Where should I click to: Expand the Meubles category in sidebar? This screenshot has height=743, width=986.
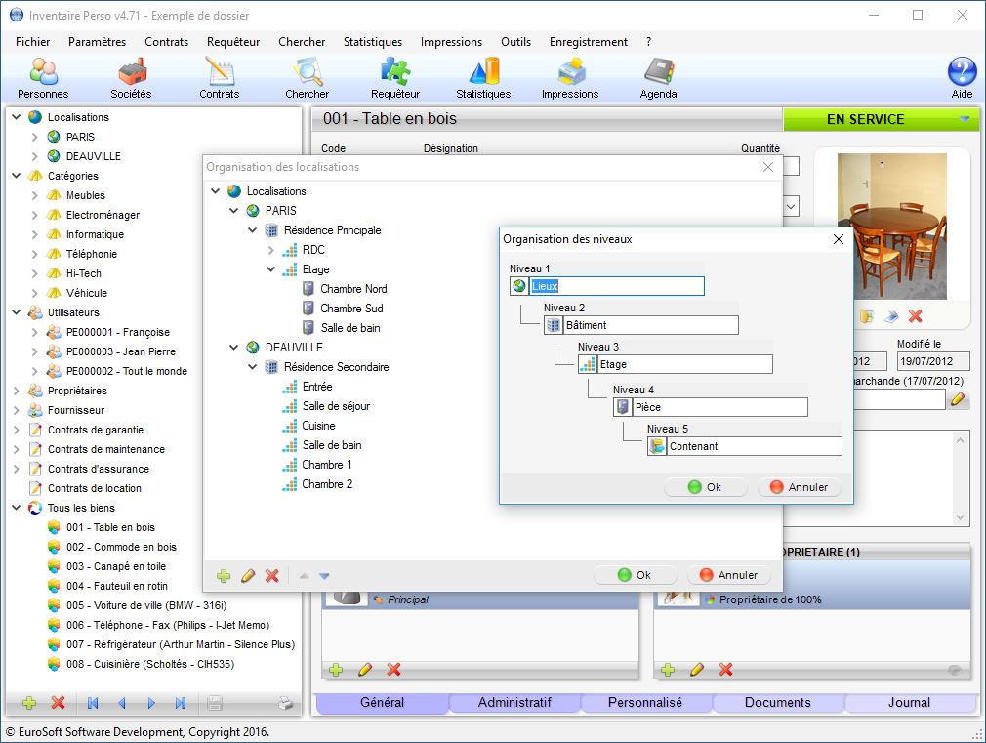(36, 195)
